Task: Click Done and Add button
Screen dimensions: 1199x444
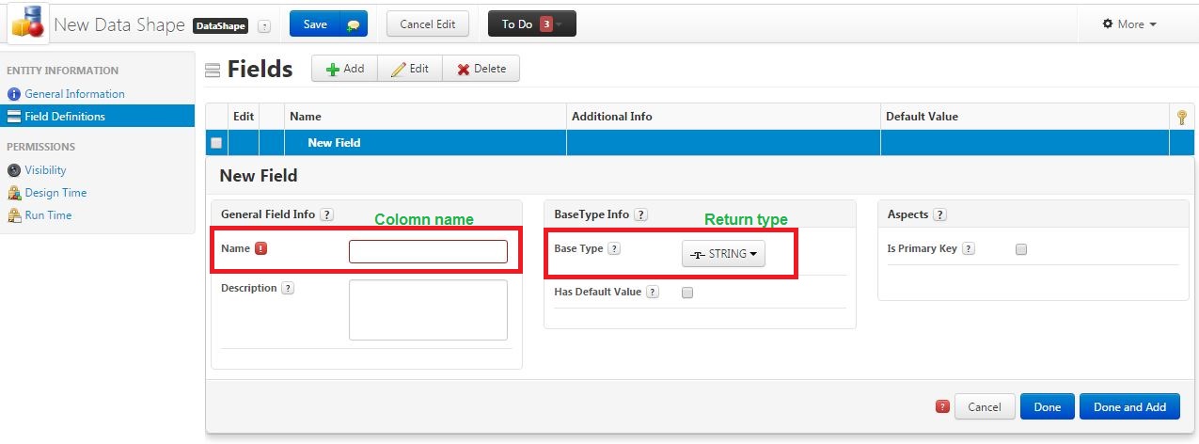Action: [x=1129, y=406]
